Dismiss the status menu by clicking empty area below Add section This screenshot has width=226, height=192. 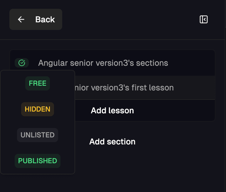[x=144, y=173]
